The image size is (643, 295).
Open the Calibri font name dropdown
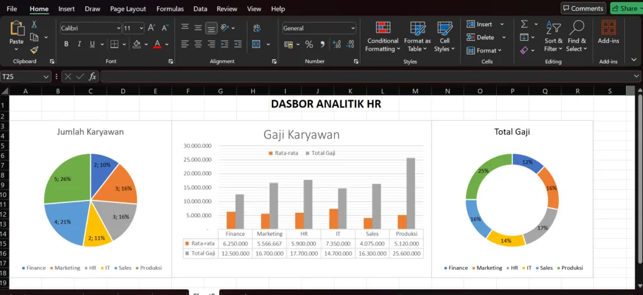tap(119, 28)
